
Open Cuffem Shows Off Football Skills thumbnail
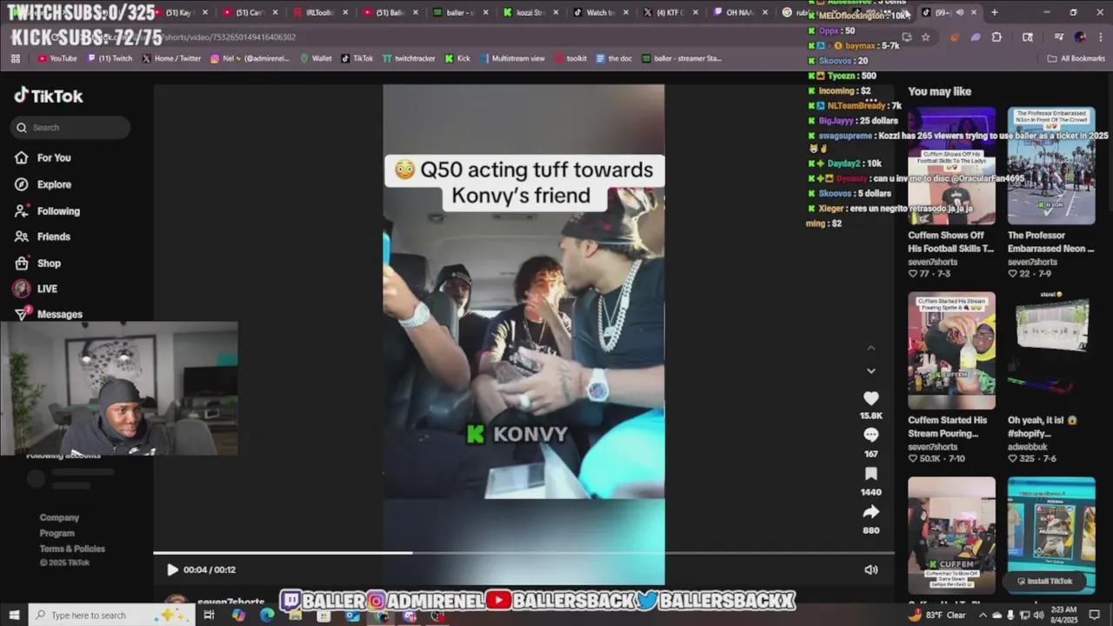point(951,166)
